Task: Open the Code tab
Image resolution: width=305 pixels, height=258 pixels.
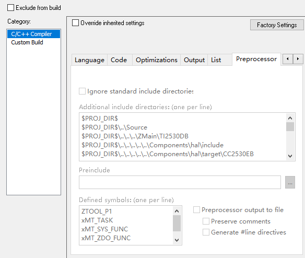Action: point(119,60)
